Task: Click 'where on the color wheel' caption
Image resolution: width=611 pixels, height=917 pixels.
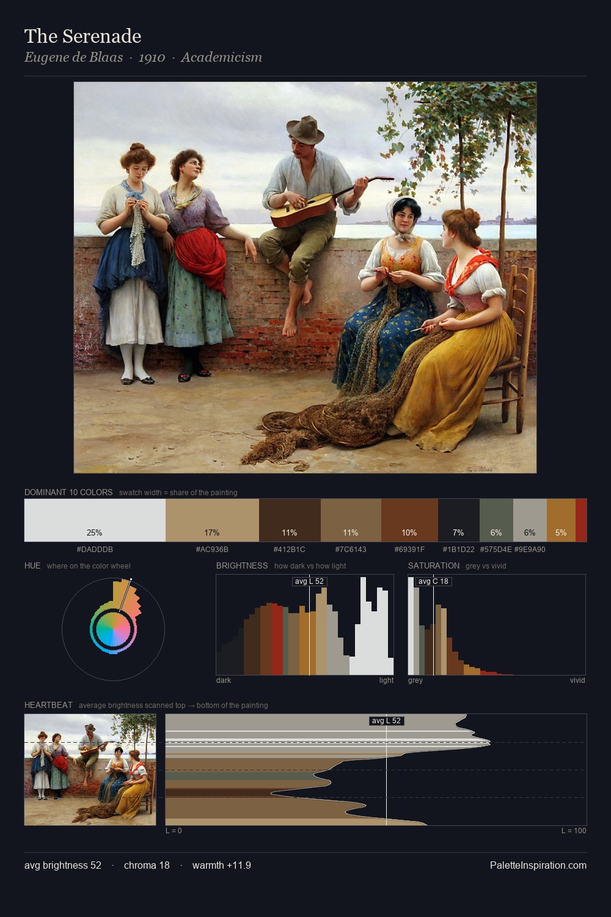Action: point(89,566)
